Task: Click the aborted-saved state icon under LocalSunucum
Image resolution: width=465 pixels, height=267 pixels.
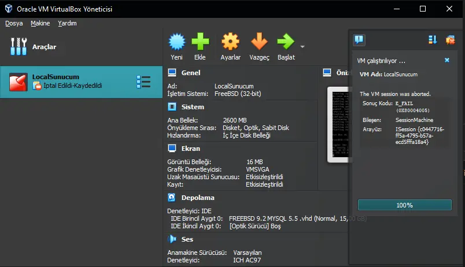Action: click(37, 86)
